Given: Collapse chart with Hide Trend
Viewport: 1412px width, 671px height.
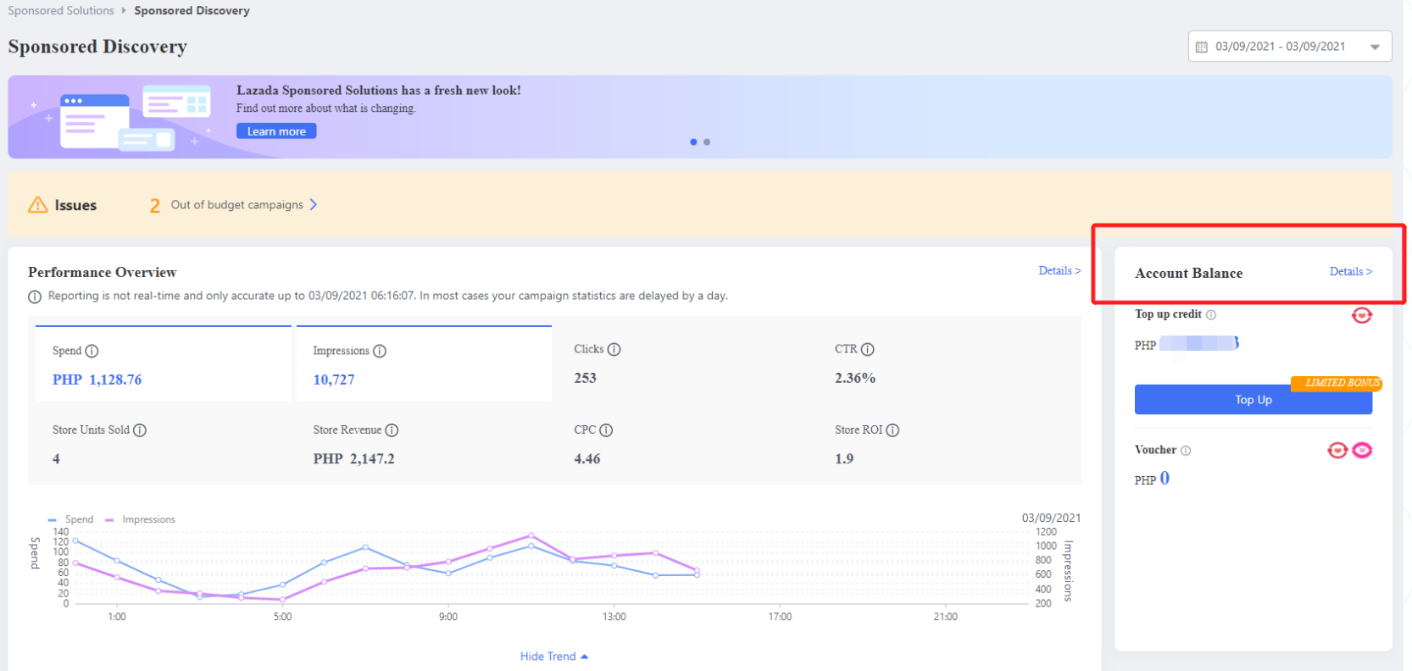Looking at the screenshot, I should (553, 657).
